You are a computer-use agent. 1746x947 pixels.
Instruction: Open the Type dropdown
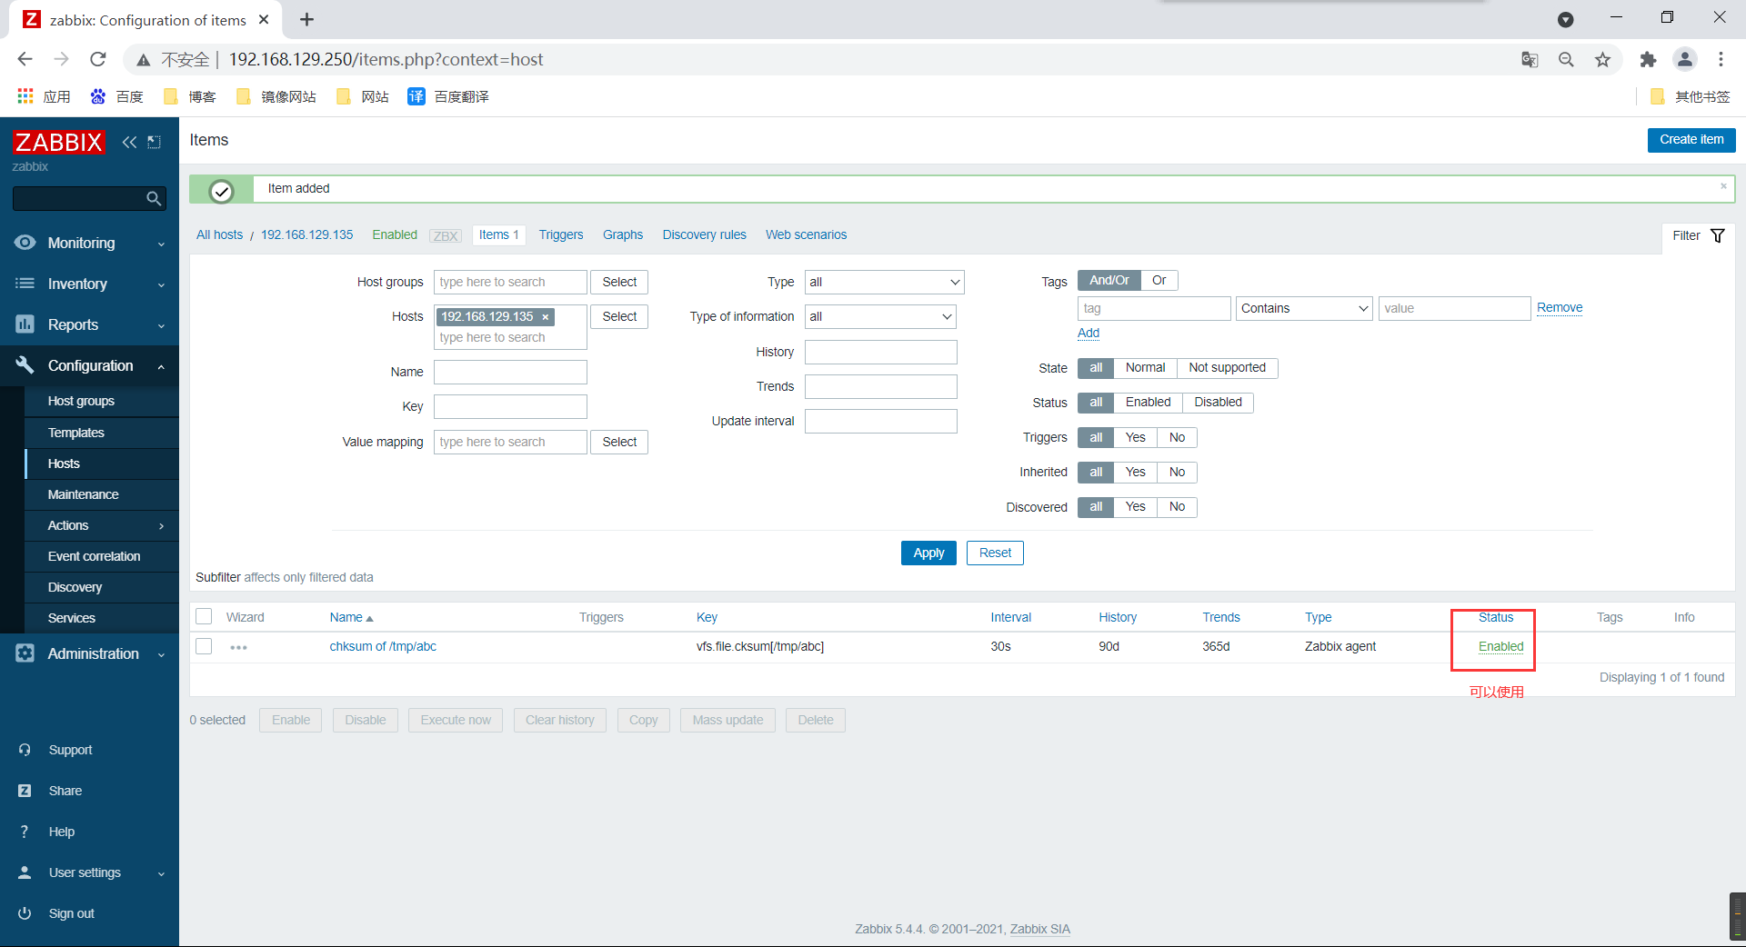pyautogui.click(x=884, y=283)
